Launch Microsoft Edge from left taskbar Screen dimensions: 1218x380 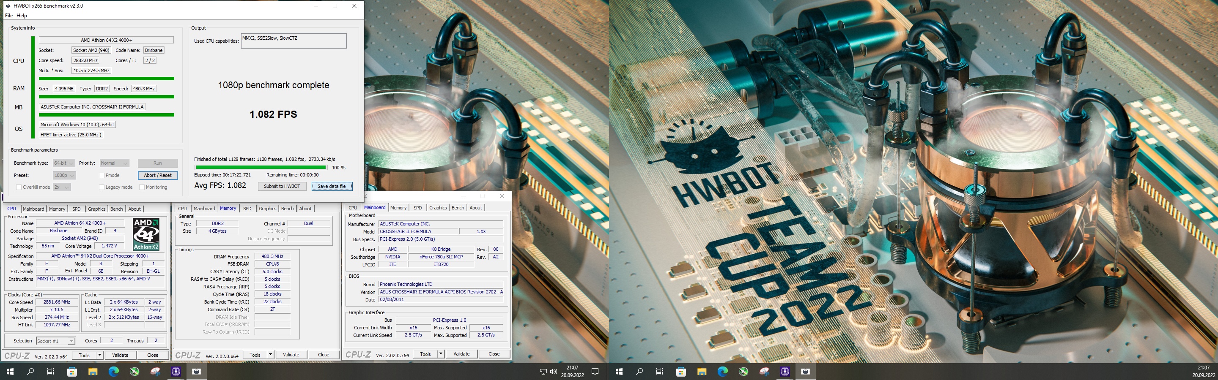(113, 372)
